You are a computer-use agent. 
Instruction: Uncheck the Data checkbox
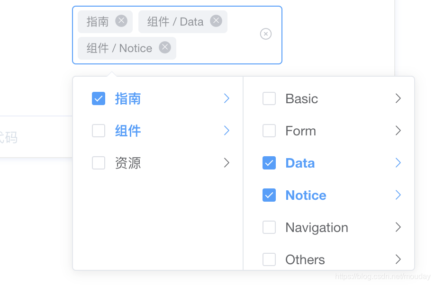point(269,163)
